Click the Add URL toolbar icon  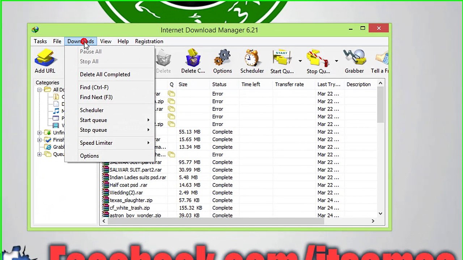(x=45, y=58)
